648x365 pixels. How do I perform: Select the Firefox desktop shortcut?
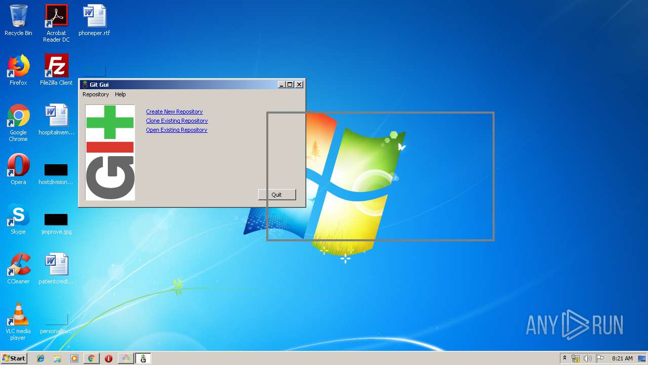18,70
